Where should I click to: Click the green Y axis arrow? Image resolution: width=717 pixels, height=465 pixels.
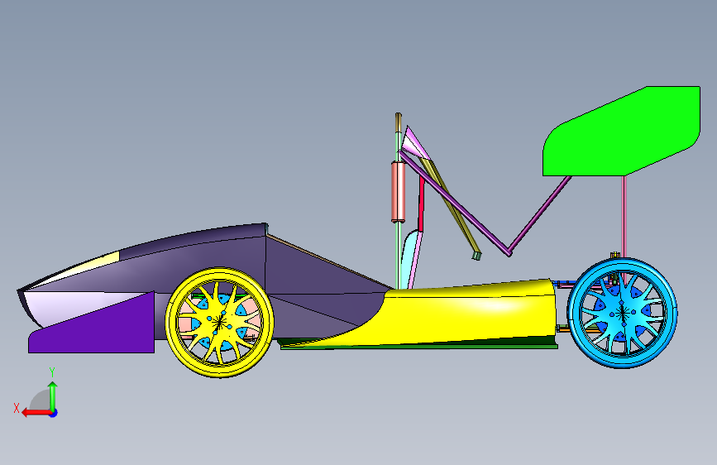[x=53, y=396]
